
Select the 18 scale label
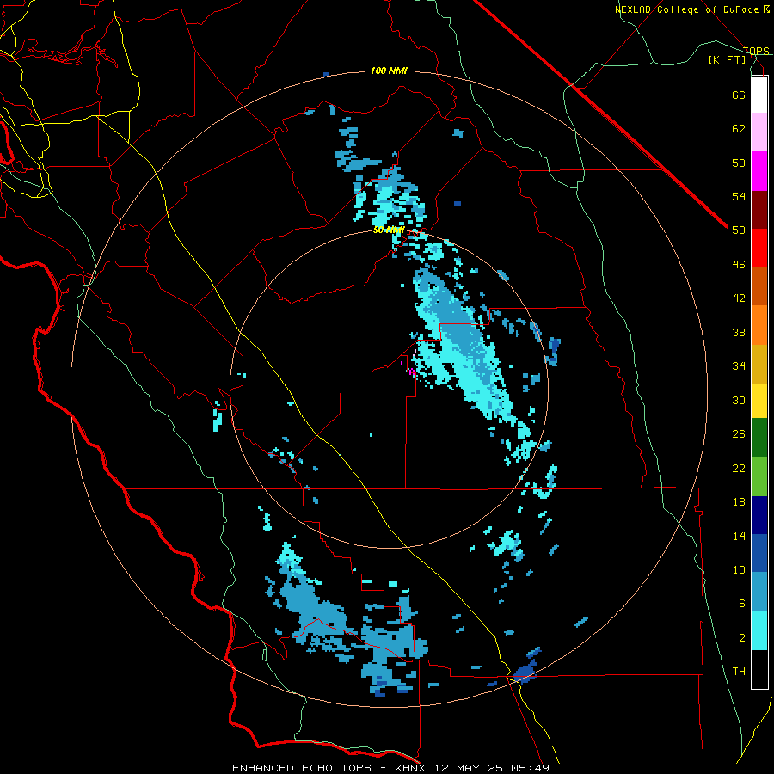[x=739, y=502]
